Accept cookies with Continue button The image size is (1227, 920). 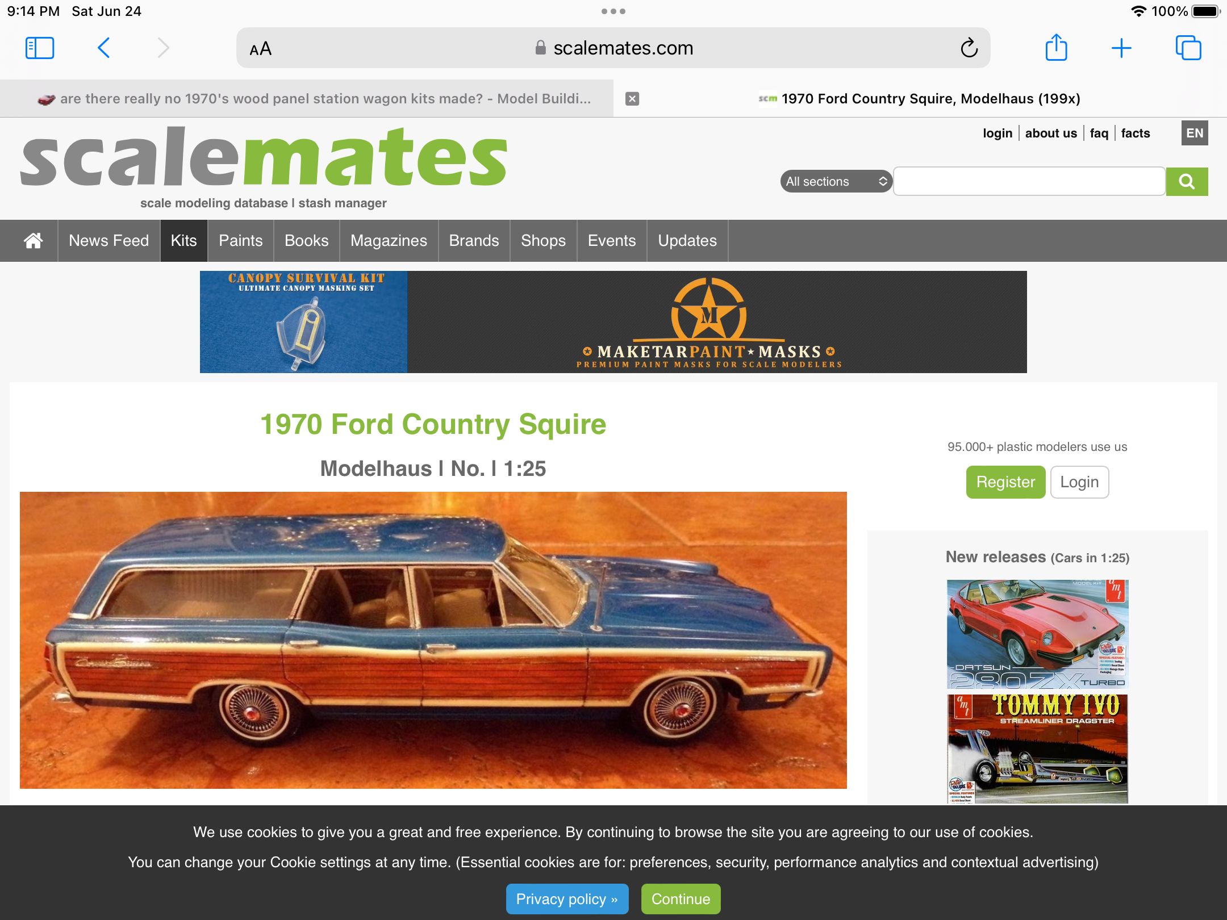(x=681, y=899)
